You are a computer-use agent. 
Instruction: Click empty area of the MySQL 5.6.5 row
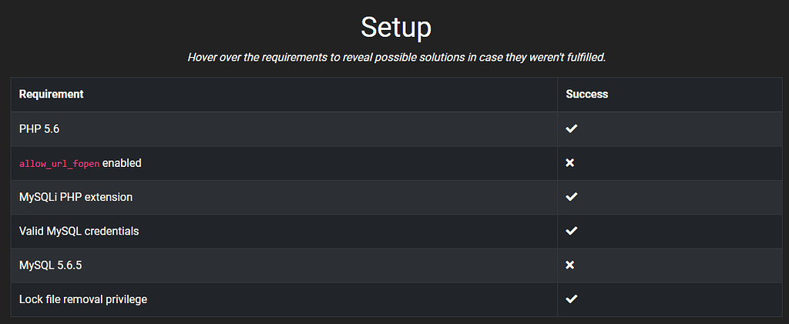pyautogui.click(x=308, y=265)
